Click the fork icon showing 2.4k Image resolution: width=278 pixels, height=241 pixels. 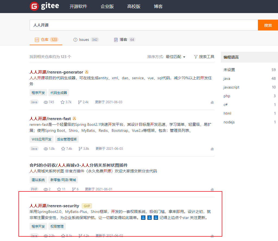pyautogui.click(x=80, y=102)
